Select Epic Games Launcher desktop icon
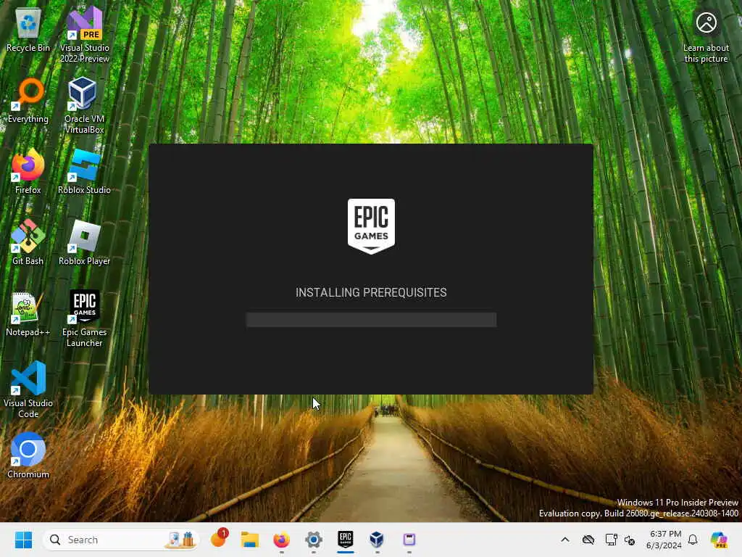 click(x=85, y=319)
